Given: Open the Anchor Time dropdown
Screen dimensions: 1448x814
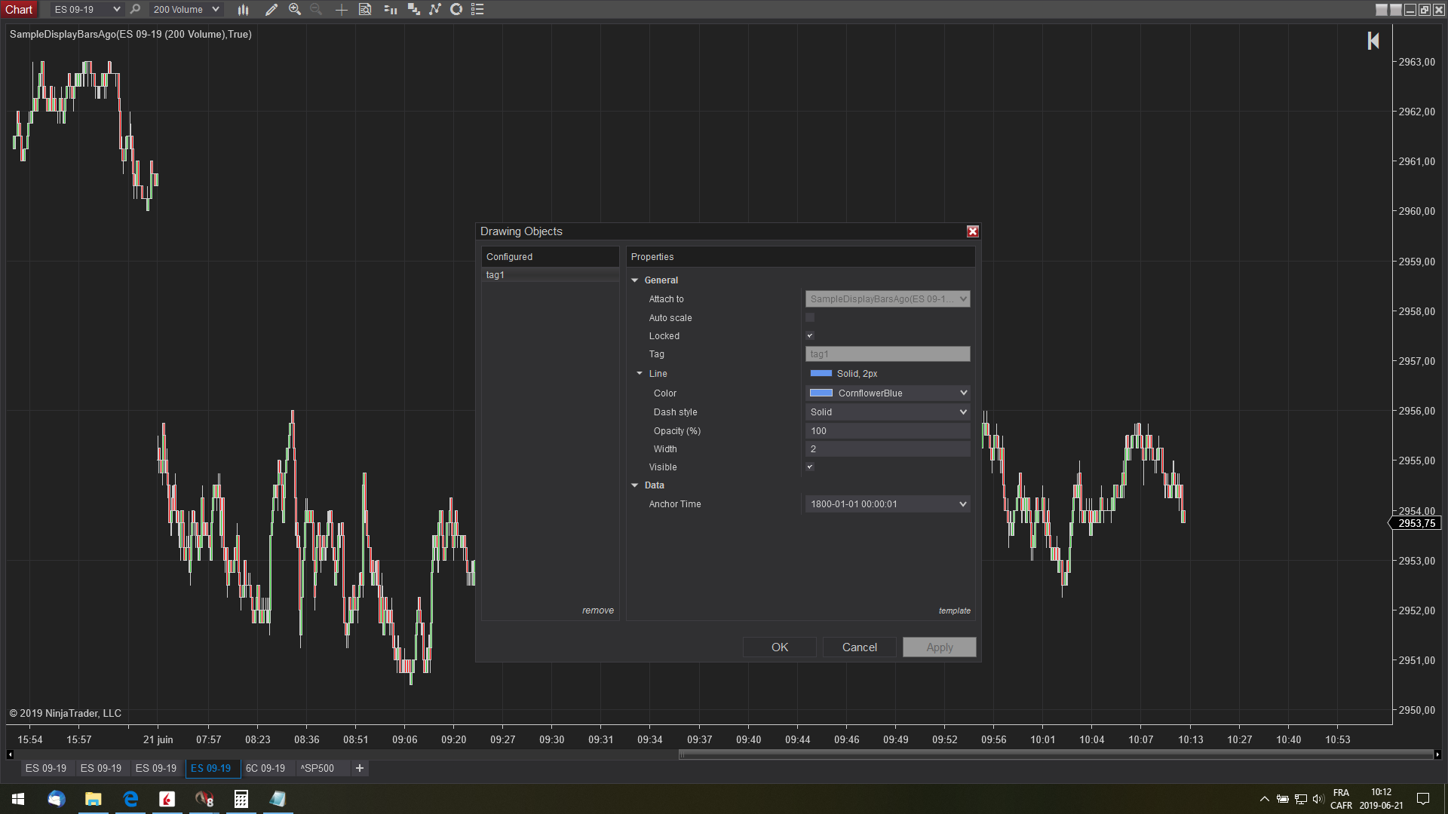Looking at the screenshot, I should tap(887, 504).
